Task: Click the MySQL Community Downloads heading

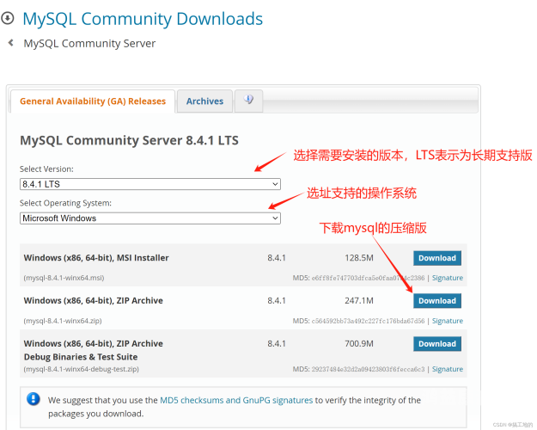Action: [x=143, y=19]
